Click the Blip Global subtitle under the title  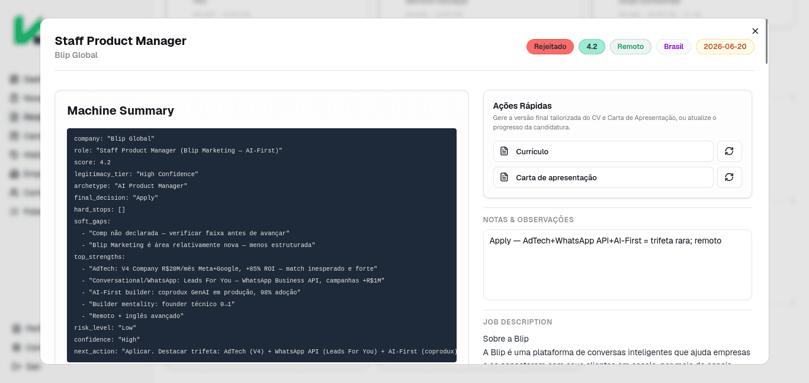point(76,55)
